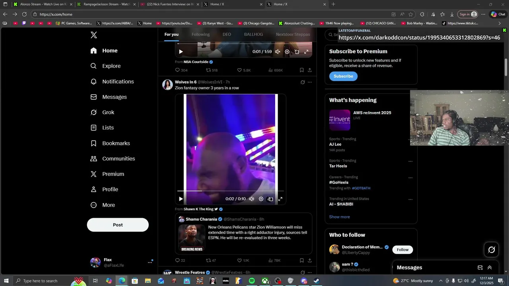Open Bookmarks in the sidebar
Viewport: 509px width, 286px height.
tap(110, 143)
